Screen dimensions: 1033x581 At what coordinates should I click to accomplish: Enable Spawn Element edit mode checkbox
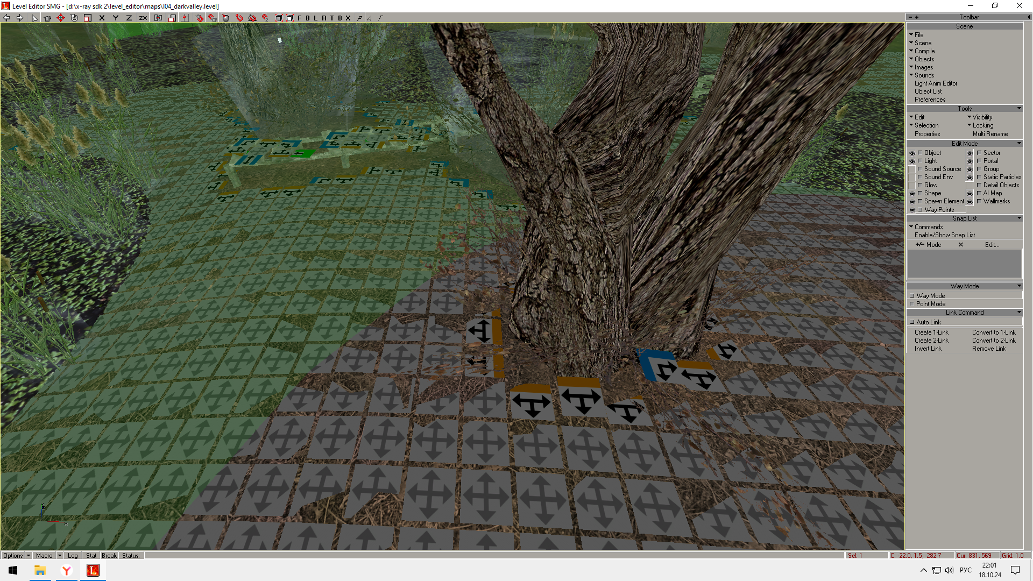(920, 201)
